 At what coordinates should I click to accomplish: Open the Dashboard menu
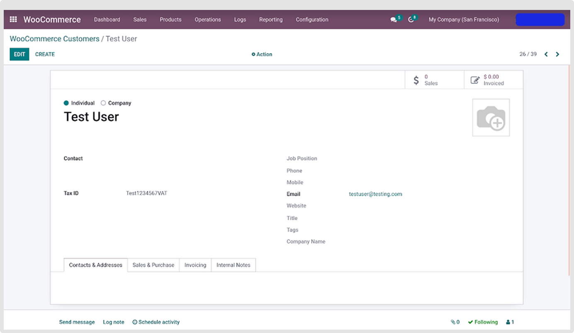(x=107, y=19)
